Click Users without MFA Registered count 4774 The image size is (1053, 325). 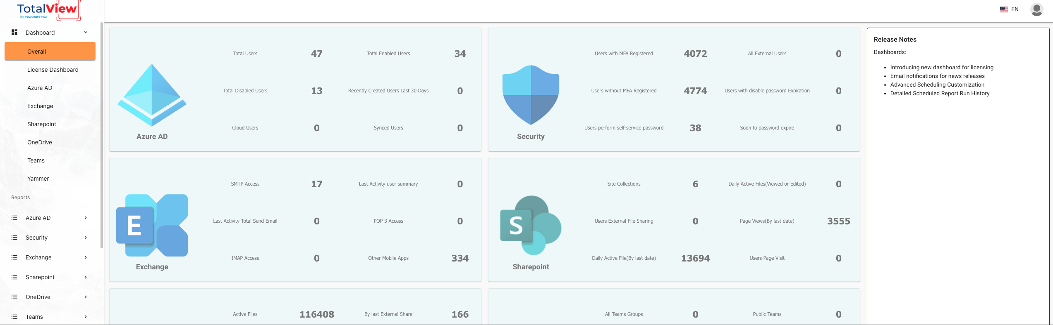(x=696, y=91)
